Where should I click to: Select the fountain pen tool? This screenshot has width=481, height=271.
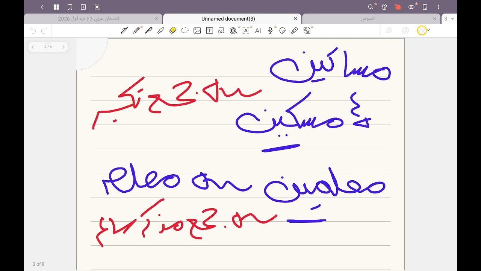(124, 30)
